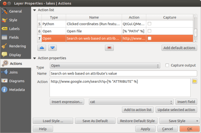Switch to the Labels tab

16,29
